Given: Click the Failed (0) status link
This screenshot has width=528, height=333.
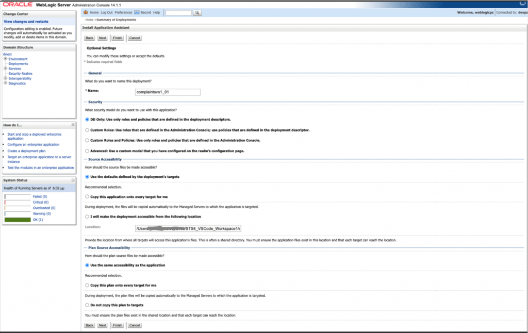Looking at the screenshot, I should point(40,196).
